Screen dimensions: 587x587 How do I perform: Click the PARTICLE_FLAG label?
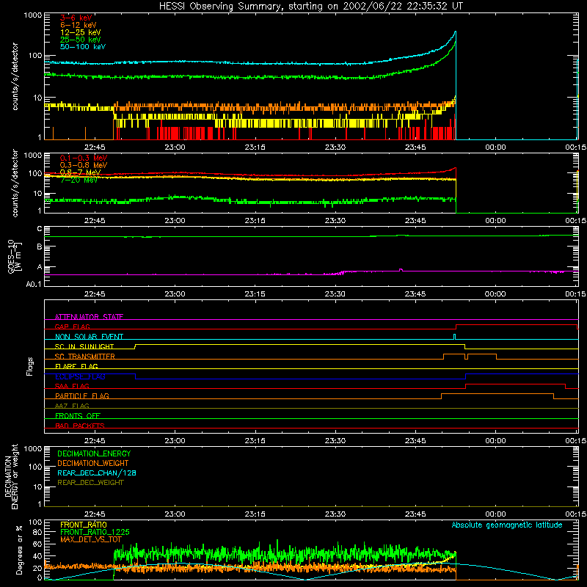82,396
